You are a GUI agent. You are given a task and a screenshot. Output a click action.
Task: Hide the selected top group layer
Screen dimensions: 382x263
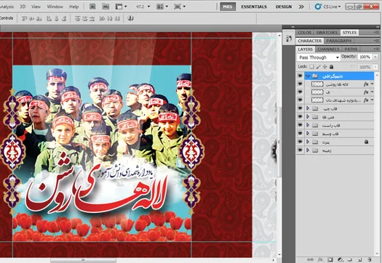(300, 76)
